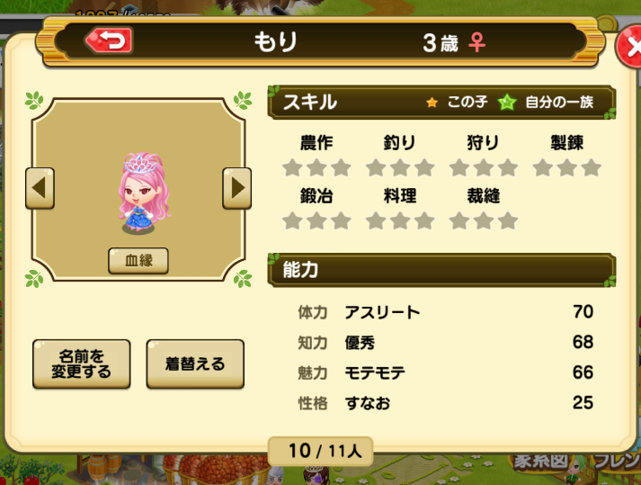
Task: Show next character with right arrow
Action: (x=237, y=188)
